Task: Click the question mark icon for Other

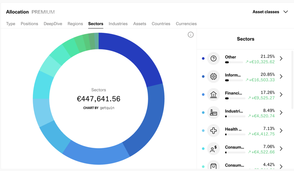Action: (x=213, y=58)
